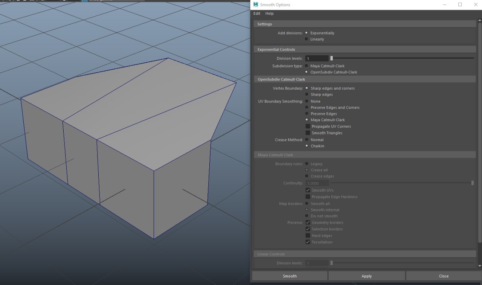The image size is (482, 285).
Task: Open the Edit menu in Smooth Options
Action: coord(256,14)
